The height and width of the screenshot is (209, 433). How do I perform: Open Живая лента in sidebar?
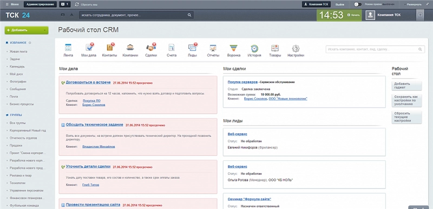18,51
